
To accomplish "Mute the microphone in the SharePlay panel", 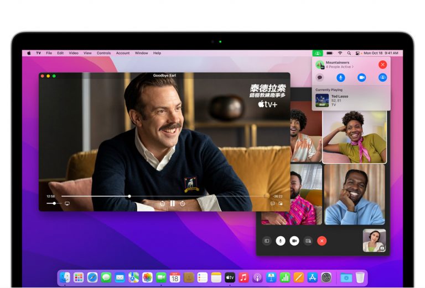I will pos(341,78).
